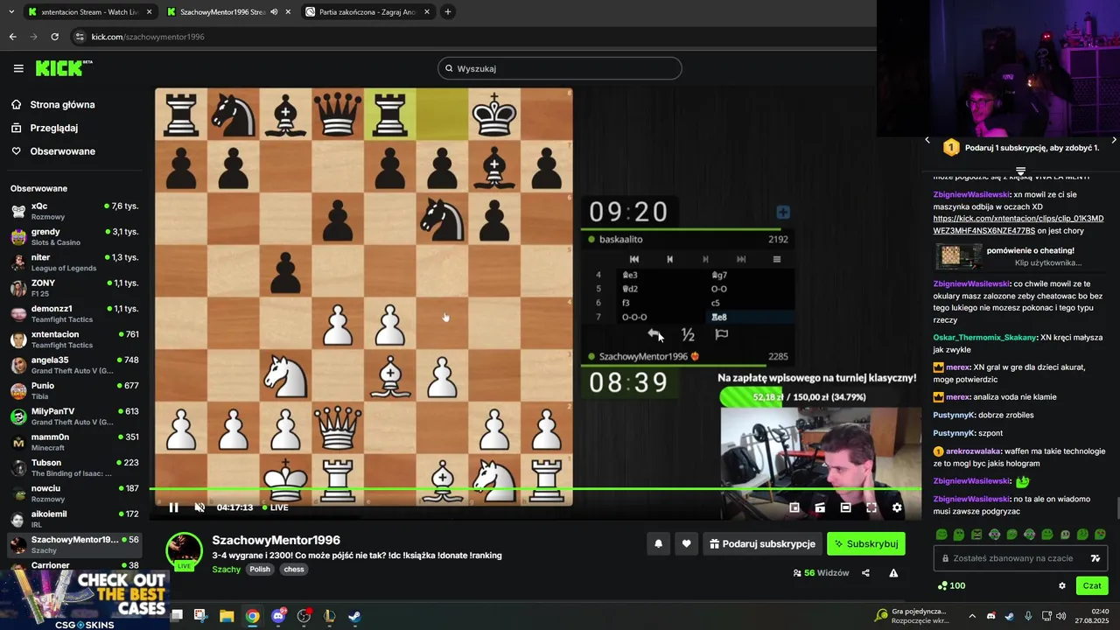Click the channel points 100 indicator

coord(951,585)
